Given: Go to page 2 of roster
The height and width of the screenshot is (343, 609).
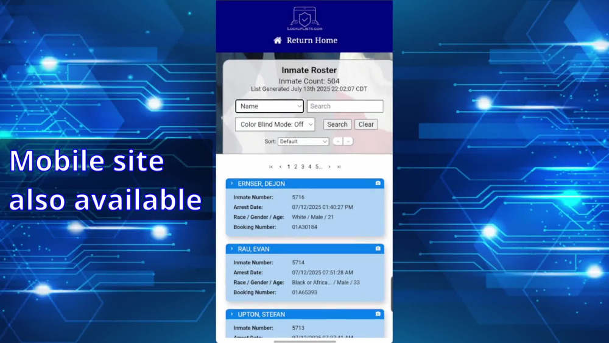Looking at the screenshot, I should point(295,167).
